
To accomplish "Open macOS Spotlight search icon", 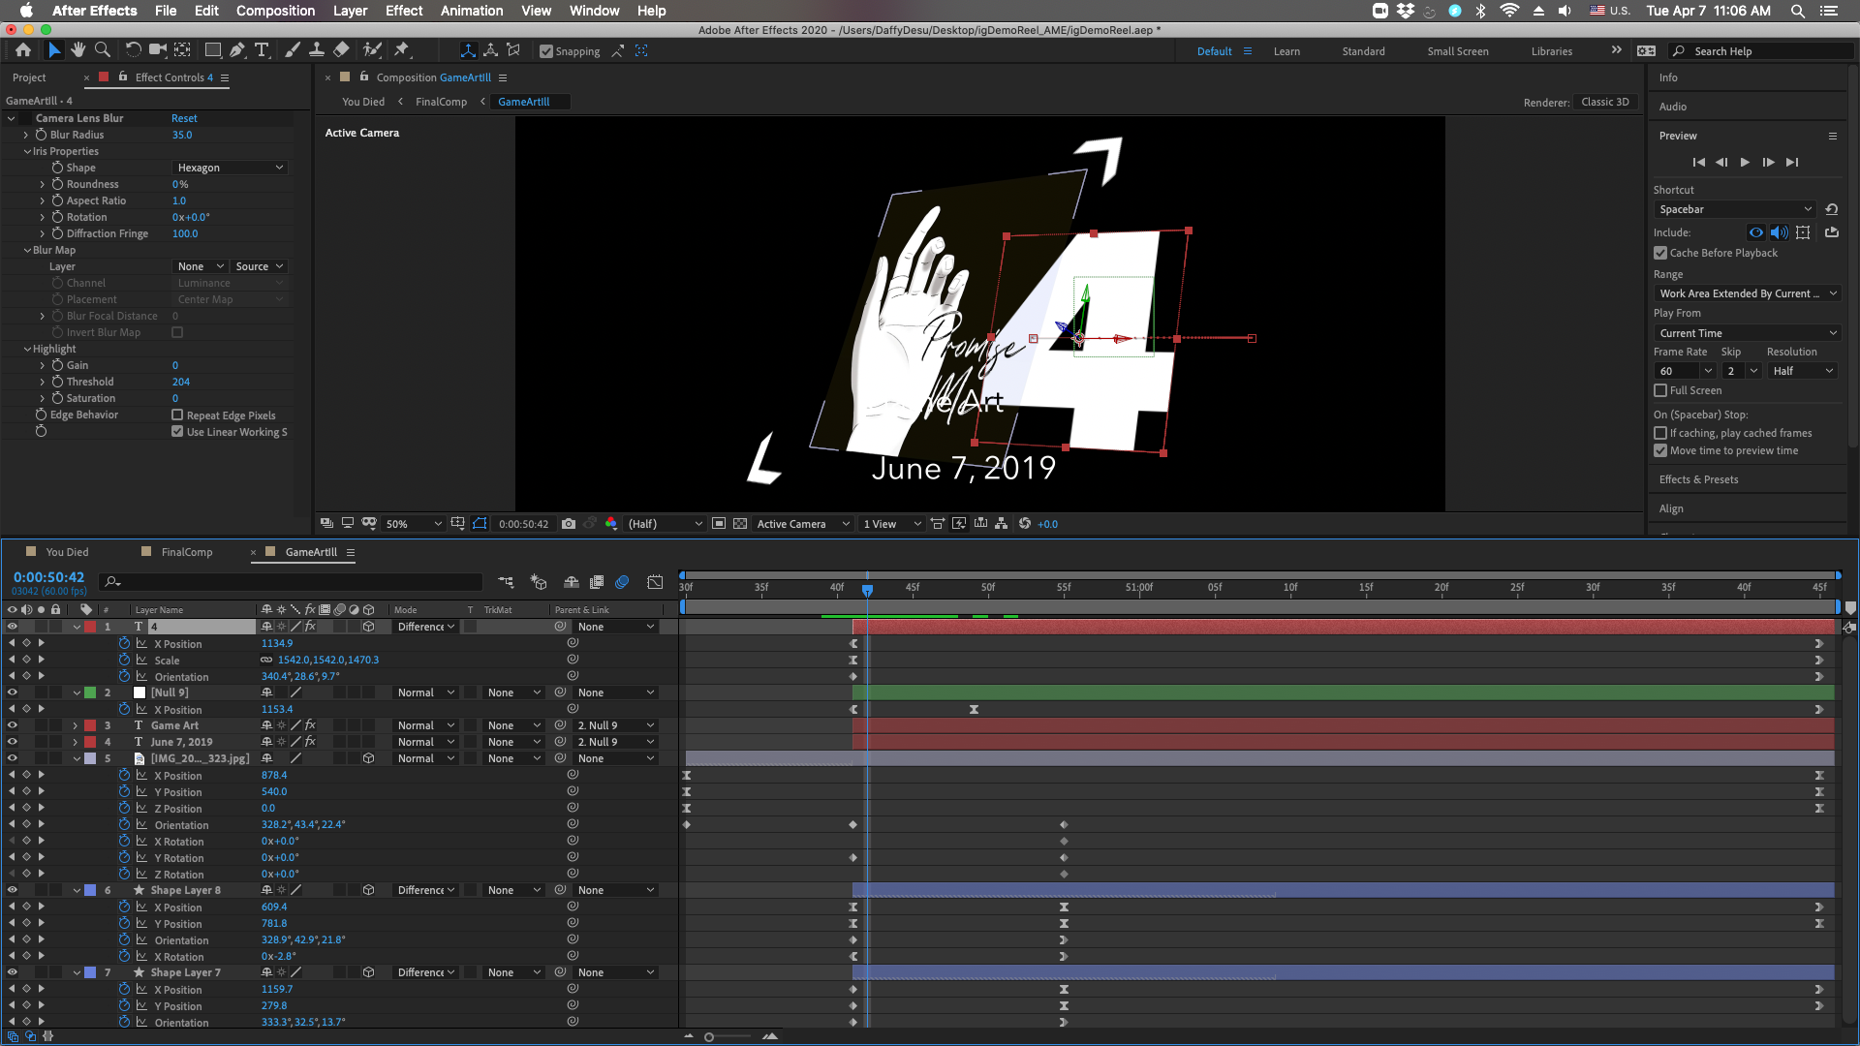I will click(1797, 11).
